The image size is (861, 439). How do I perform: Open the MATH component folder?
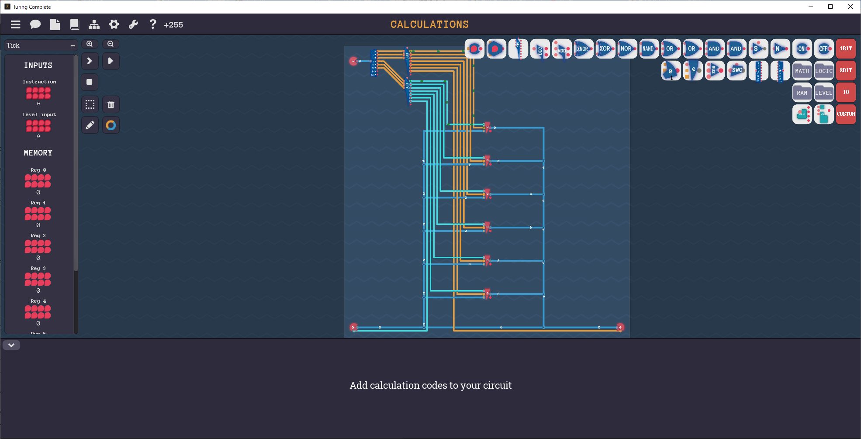pyautogui.click(x=802, y=71)
